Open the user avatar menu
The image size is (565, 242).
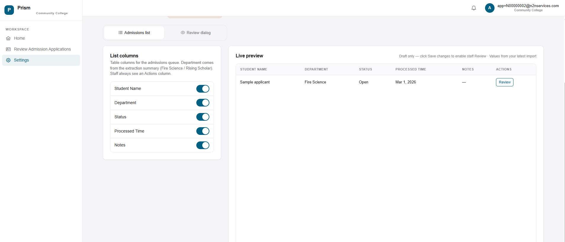[490, 8]
